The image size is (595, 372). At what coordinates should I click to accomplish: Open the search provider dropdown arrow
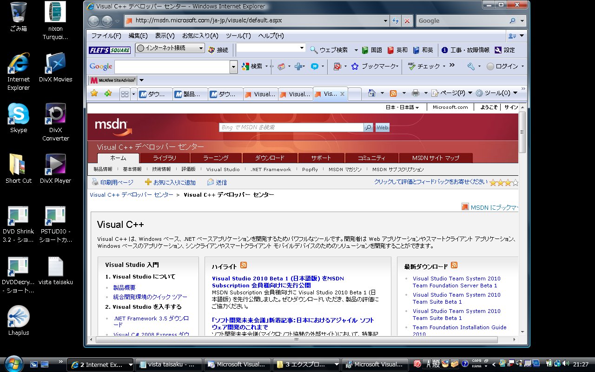[x=522, y=21]
